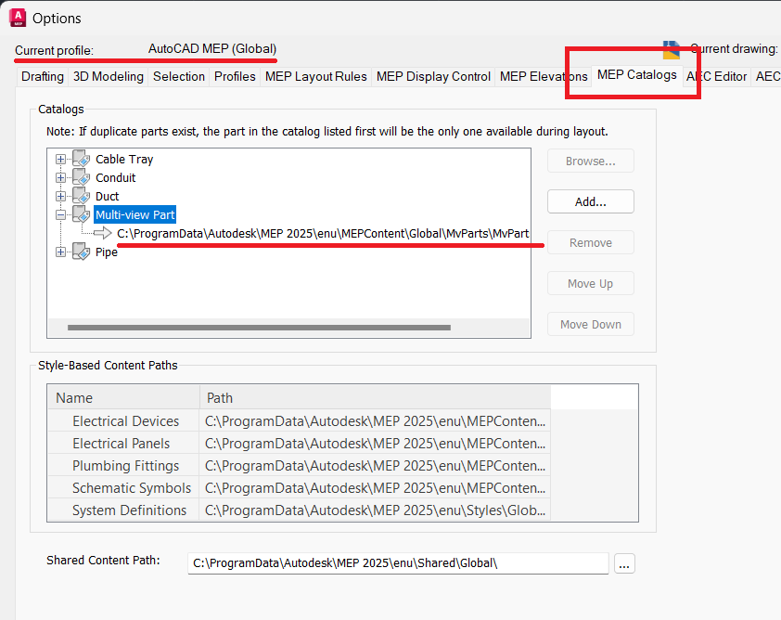Expand the Duct catalog node
The height and width of the screenshot is (620, 781).
[60, 196]
